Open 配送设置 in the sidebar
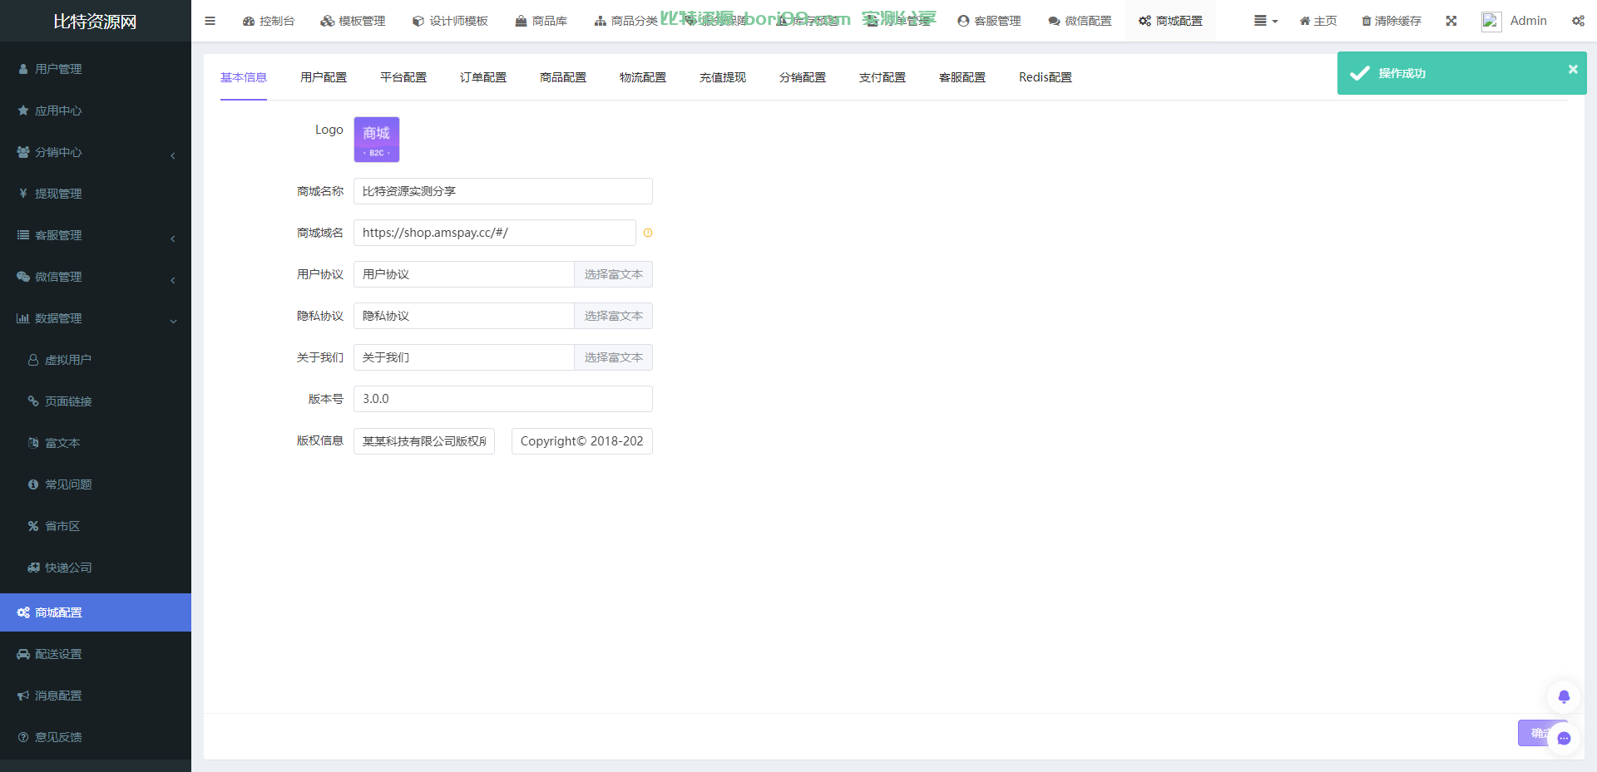This screenshot has width=1597, height=772. (96, 654)
